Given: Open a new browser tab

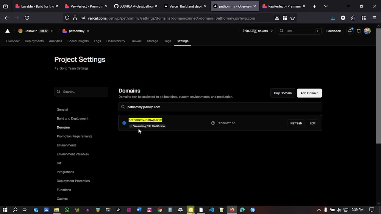Looking at the screenshot, I should tap(314, 6).
